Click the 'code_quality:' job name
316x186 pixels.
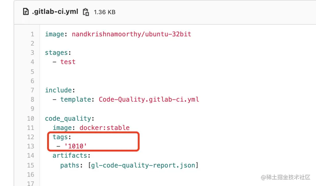coord(70,119)
